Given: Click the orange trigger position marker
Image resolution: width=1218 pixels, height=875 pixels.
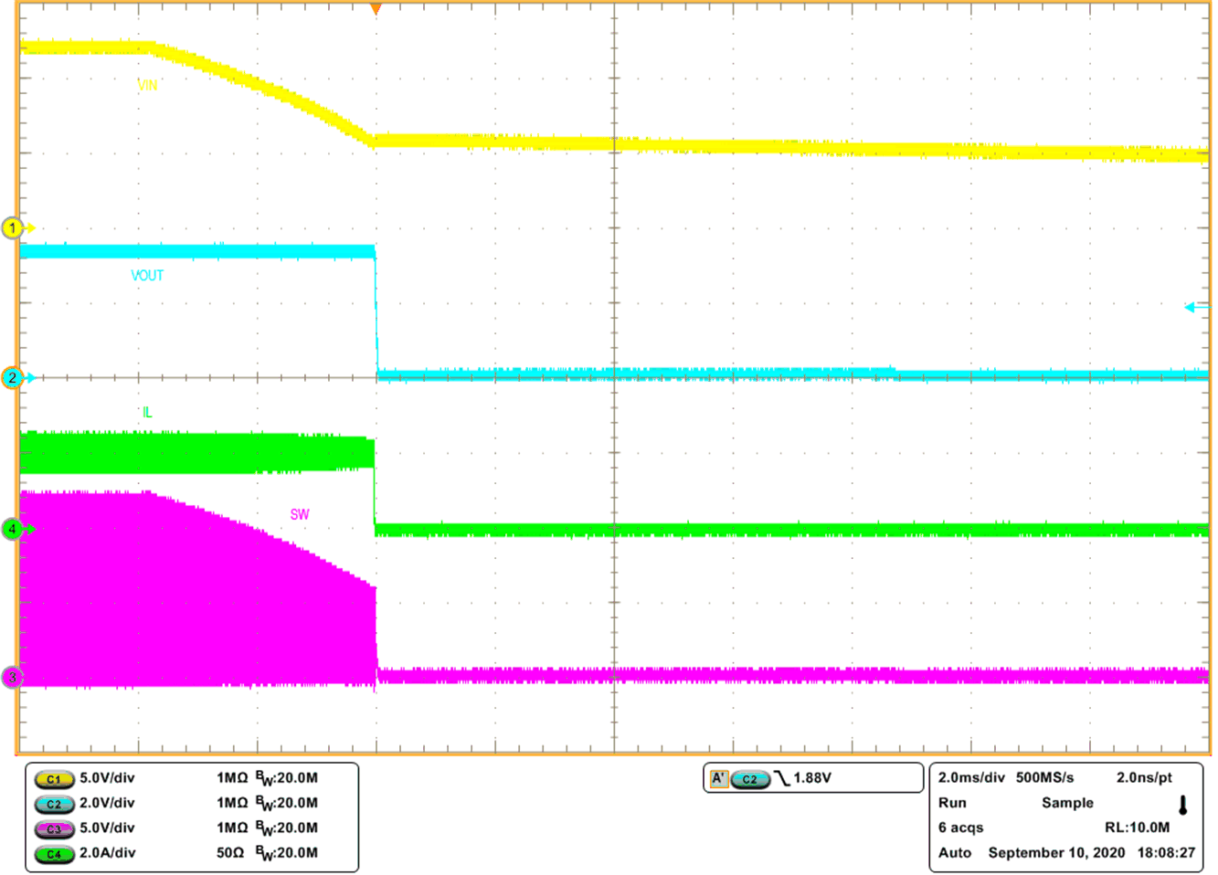Looking at the screenshot, I should [375, 9].
